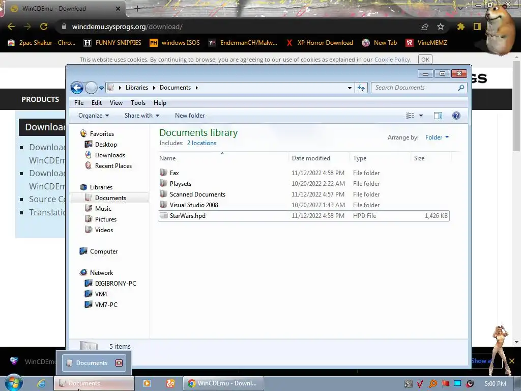
Task: Open the XP Horror Download bookmark
Action: click(320, 43)
